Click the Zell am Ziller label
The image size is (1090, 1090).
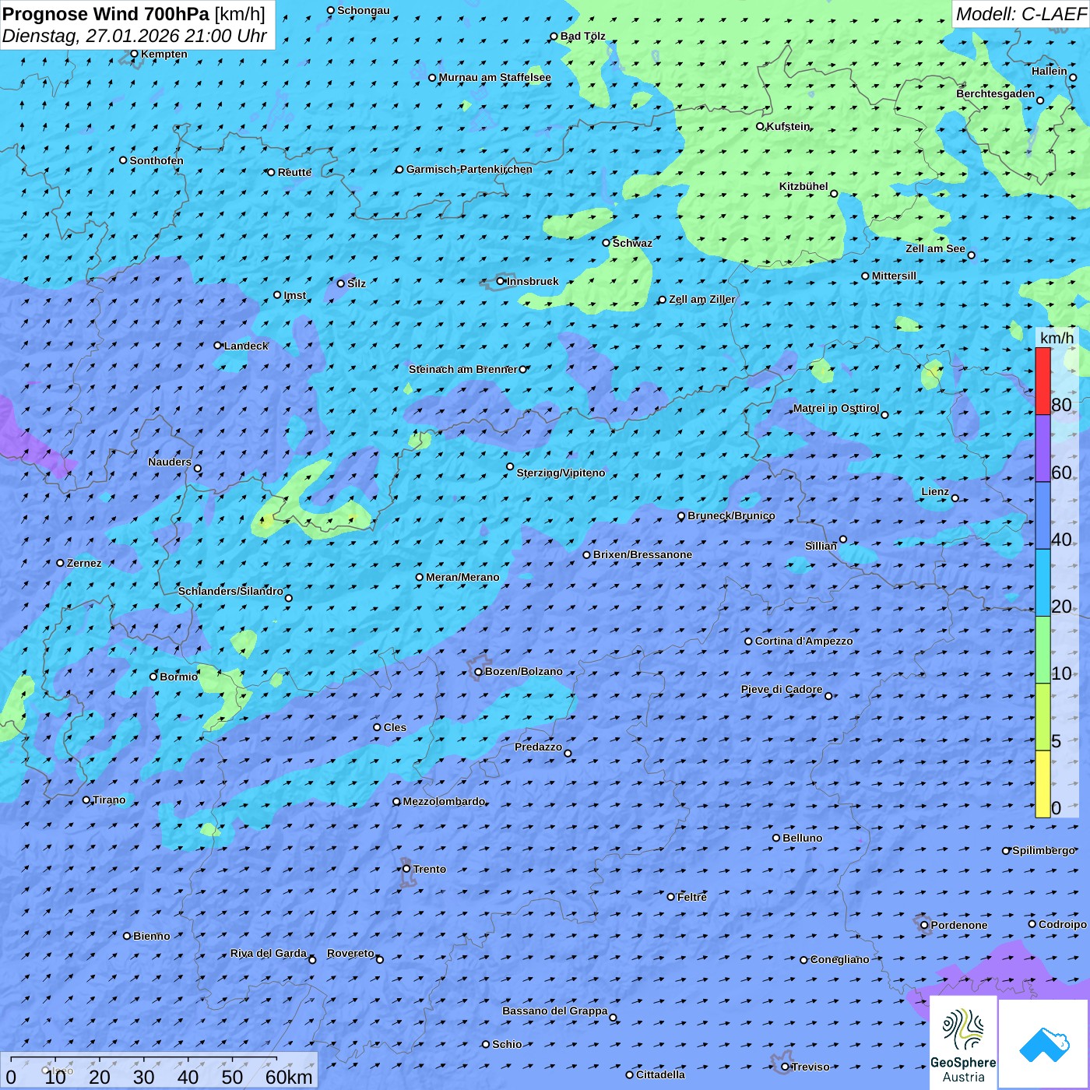(702, 299)
